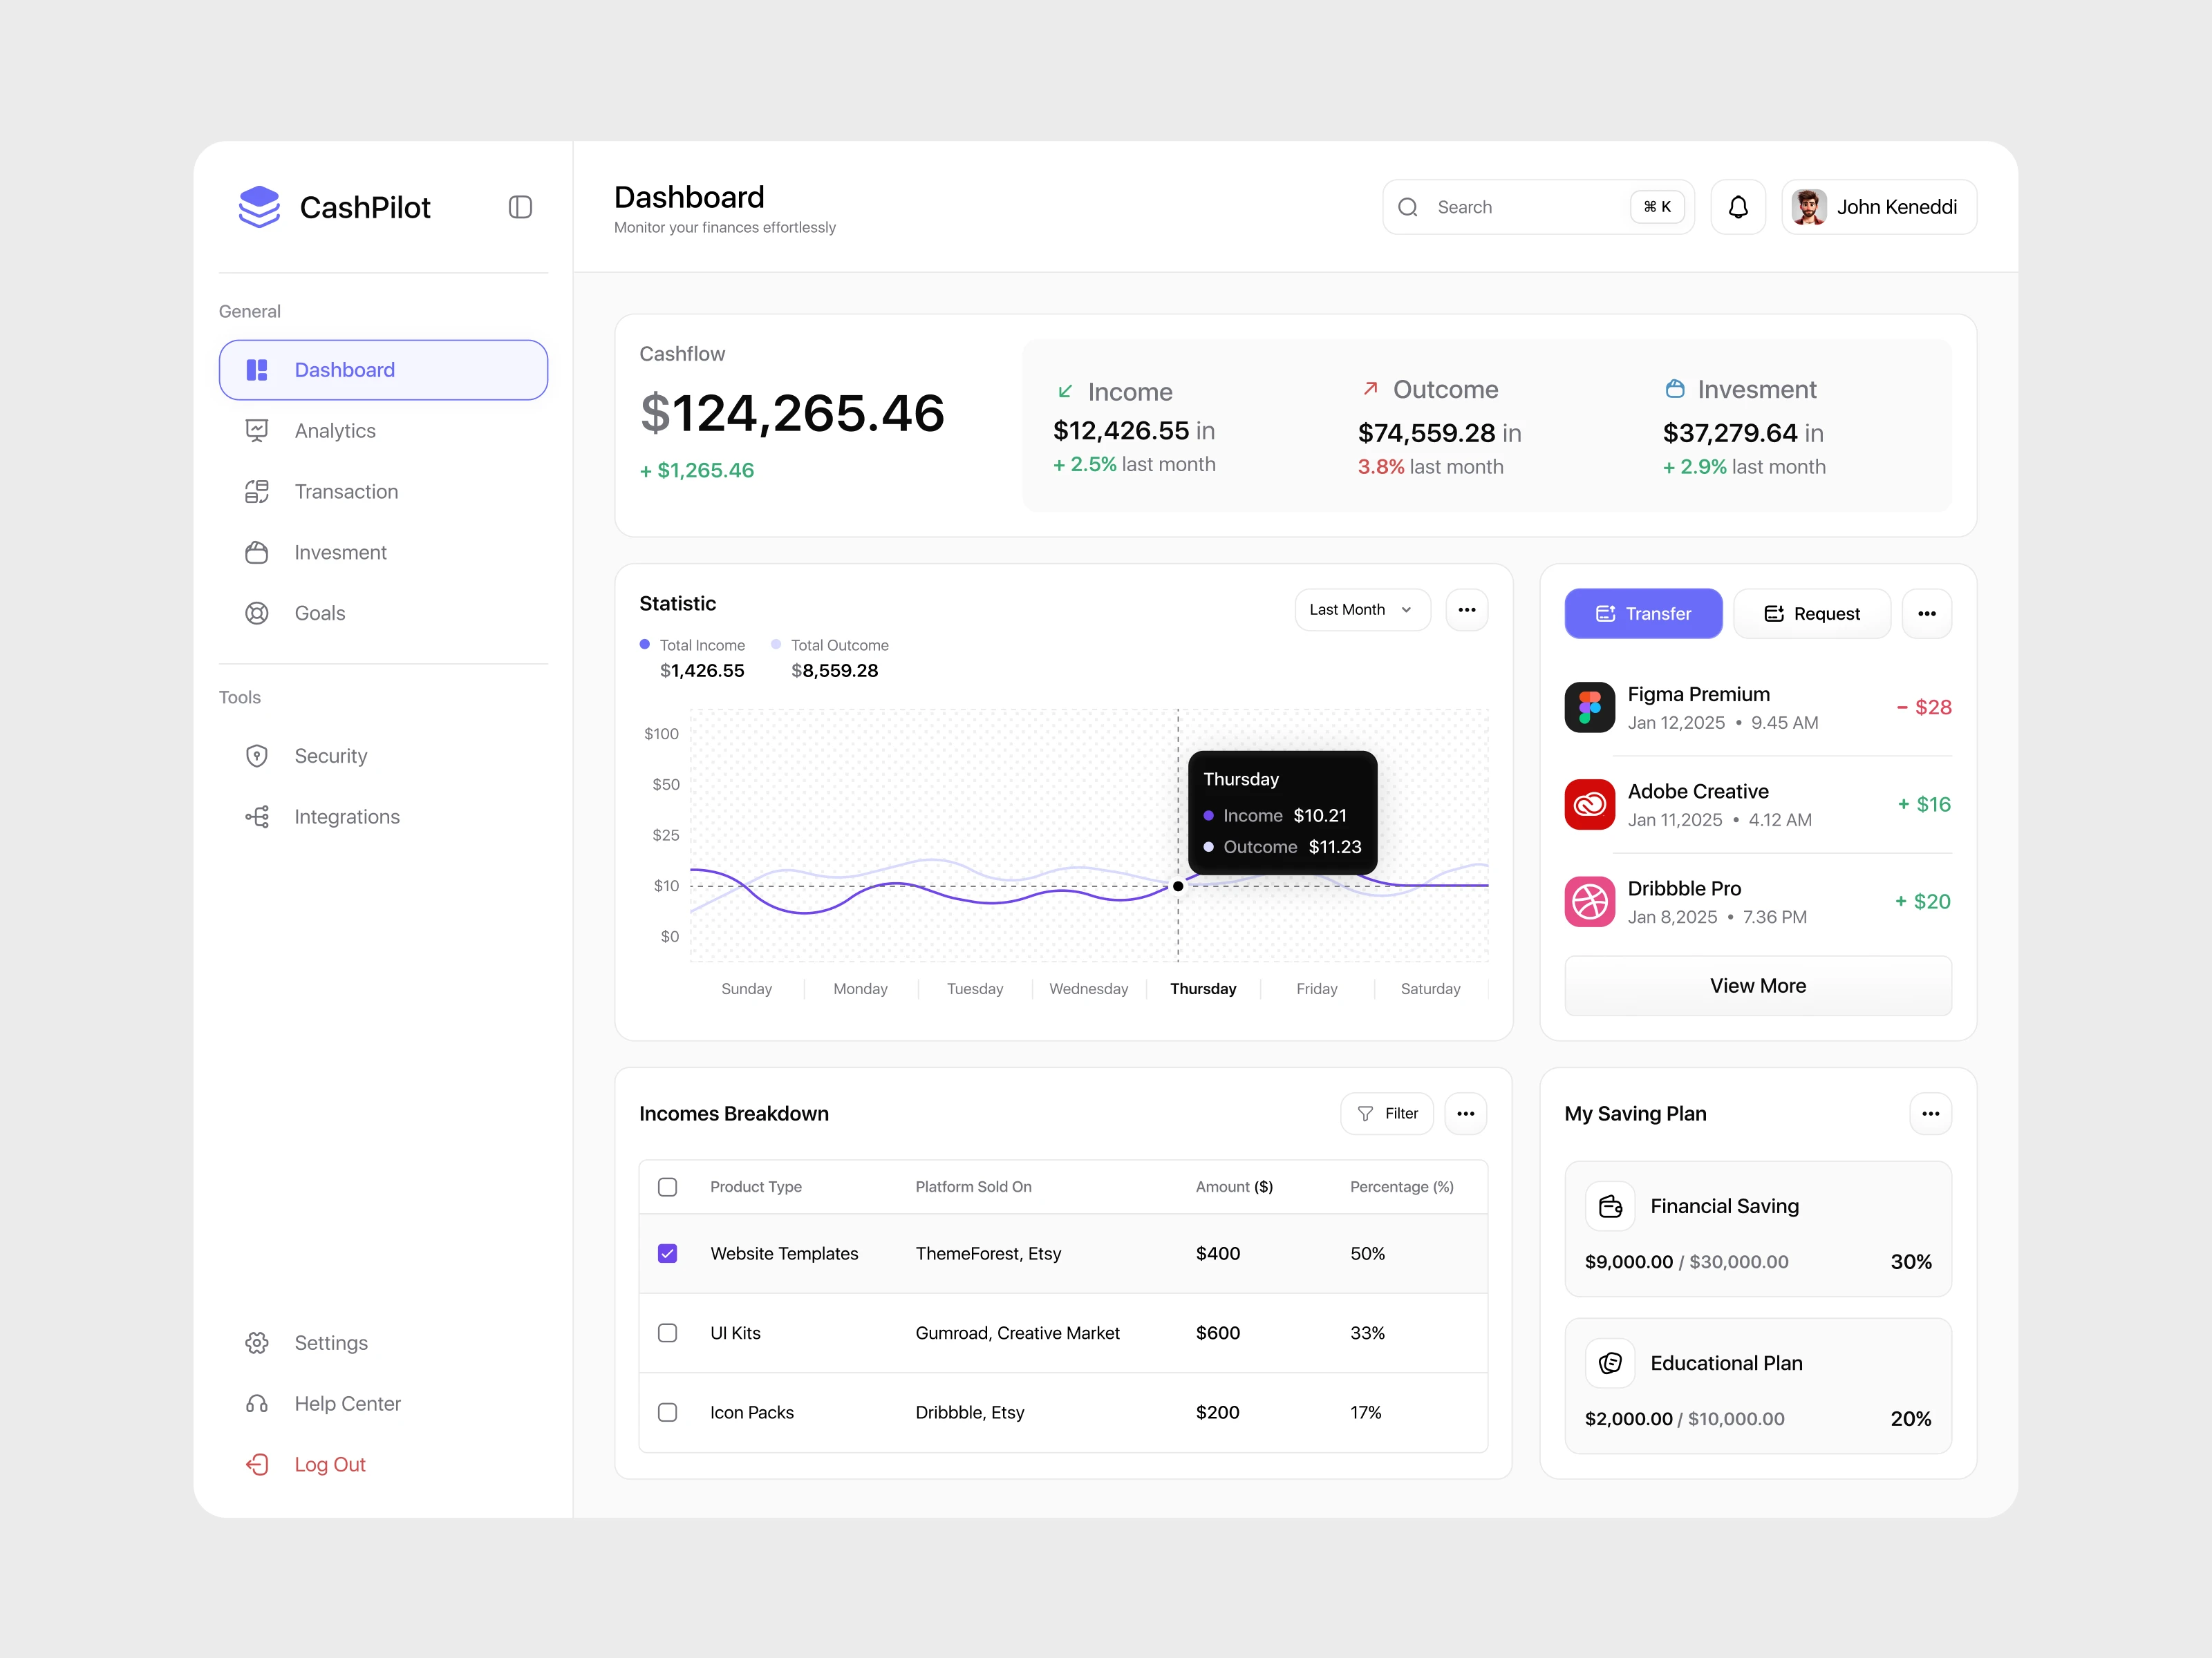Click the CashPilot logo icon
2212x1658 pixels.
click(x=259, y=207)
